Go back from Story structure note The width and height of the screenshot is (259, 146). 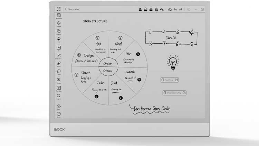point(66,9)
